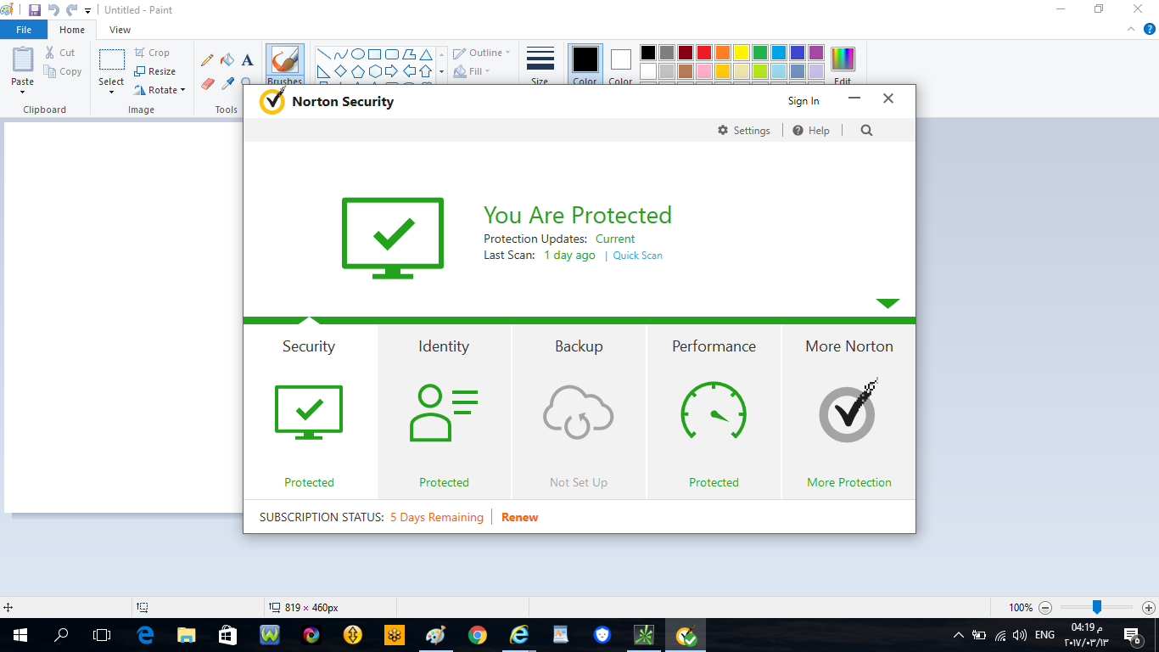Screen dimensions: 1159x652
Task: Click the Brushes tool in Paint
Action: click(x=284, y=66)
